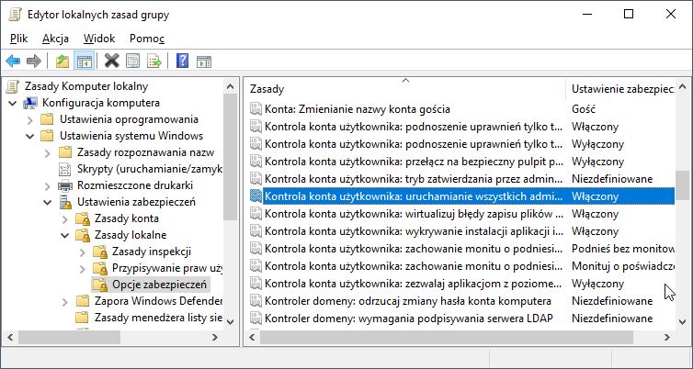
Task: Expand the Zapora Windows Defender node
Action: point(65,302)
